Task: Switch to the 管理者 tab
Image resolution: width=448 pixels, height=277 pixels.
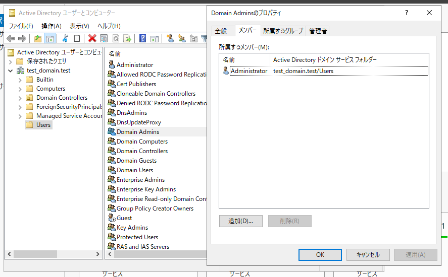Action: coord(318,31)
